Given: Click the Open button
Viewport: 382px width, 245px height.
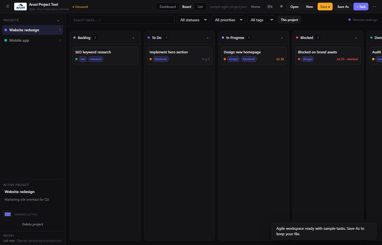Looking at the screenshot, I should click(x=294, y=7).
